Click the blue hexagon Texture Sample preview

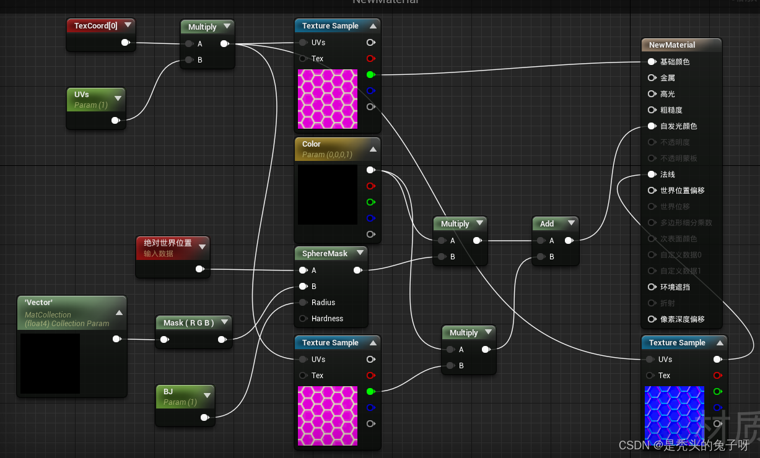[675, 415]
